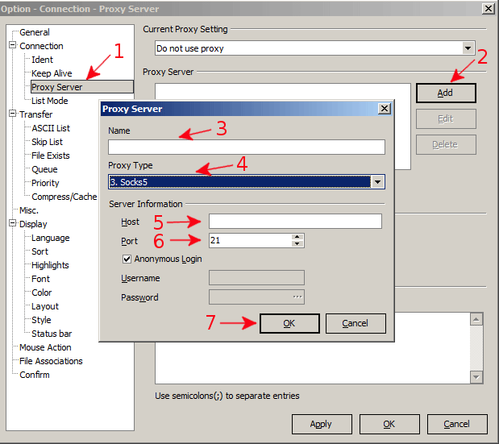
Task: Click the exclusion list scrollbar up arrow
Action: 476,319
